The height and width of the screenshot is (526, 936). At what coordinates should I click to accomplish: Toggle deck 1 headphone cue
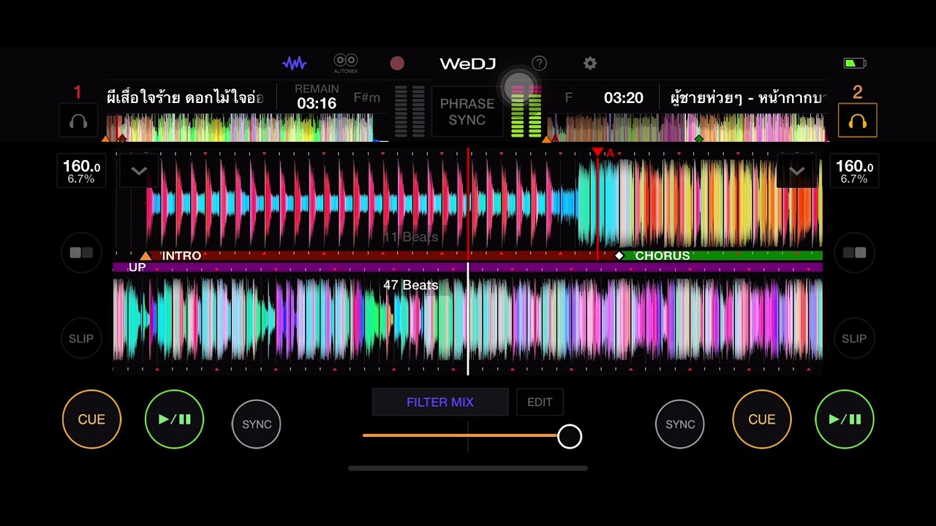tap(78, 121)
